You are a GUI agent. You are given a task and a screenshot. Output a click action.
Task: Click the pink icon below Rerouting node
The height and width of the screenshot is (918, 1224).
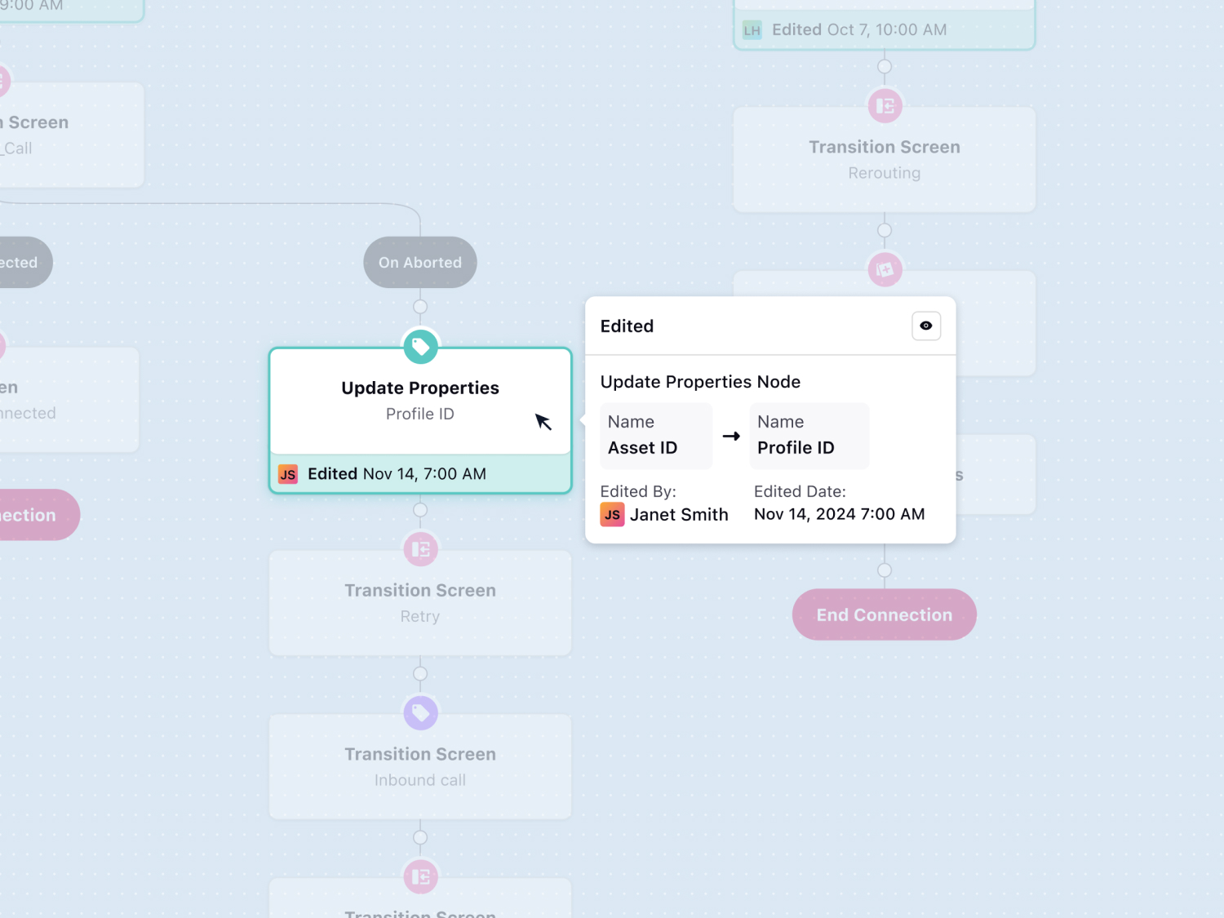tap(885, 269)
